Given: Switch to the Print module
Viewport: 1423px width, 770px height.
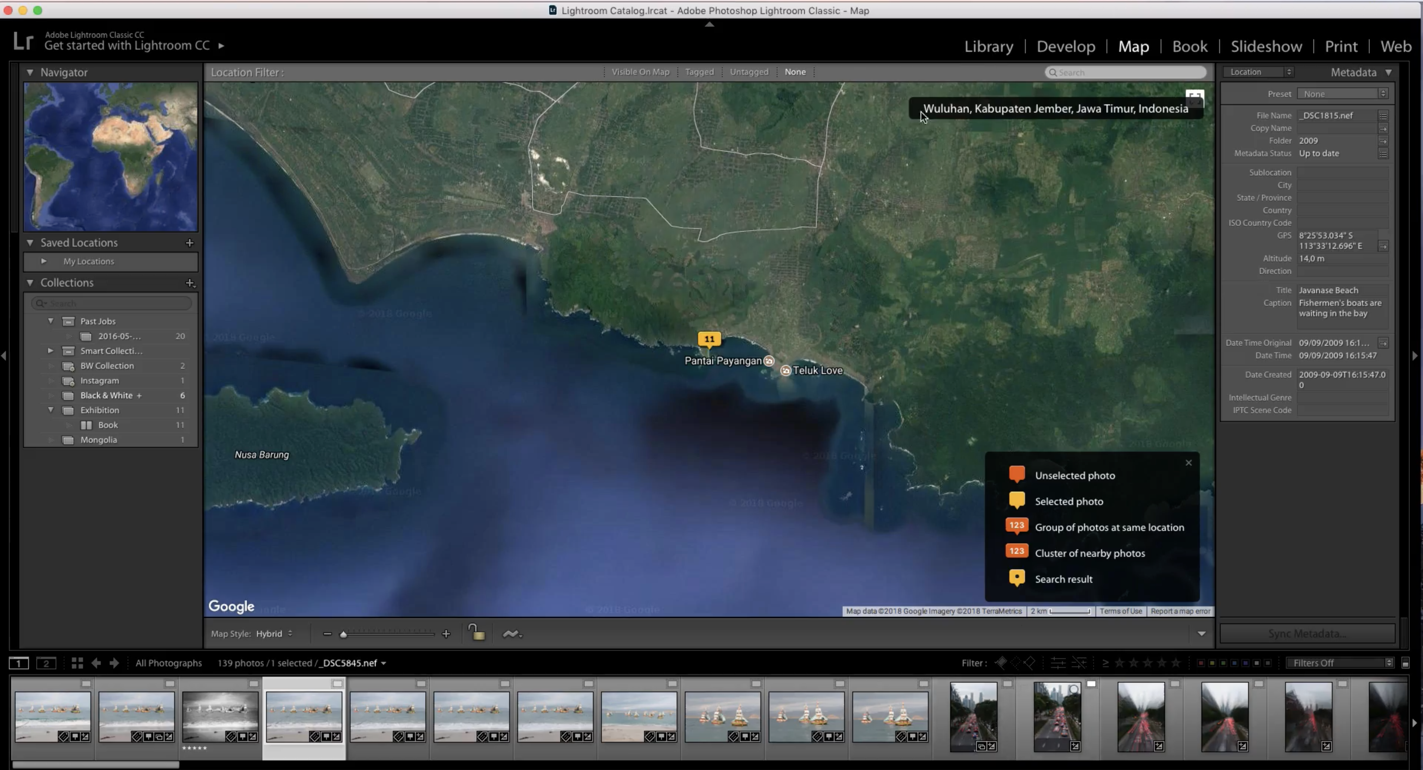Looking at the screenshot, I should point(1341,46).
